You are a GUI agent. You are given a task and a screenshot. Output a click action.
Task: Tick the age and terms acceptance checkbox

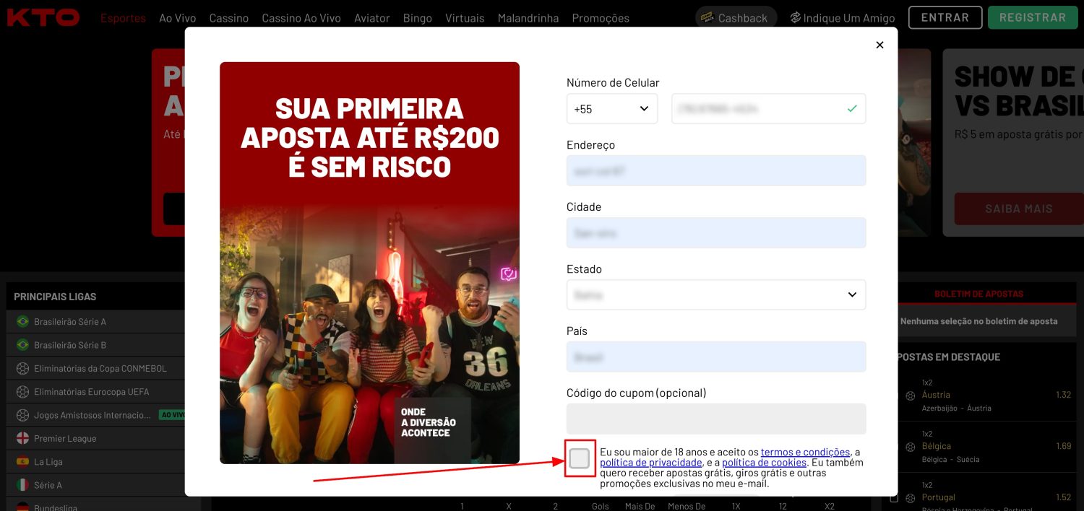coord(580,458)
